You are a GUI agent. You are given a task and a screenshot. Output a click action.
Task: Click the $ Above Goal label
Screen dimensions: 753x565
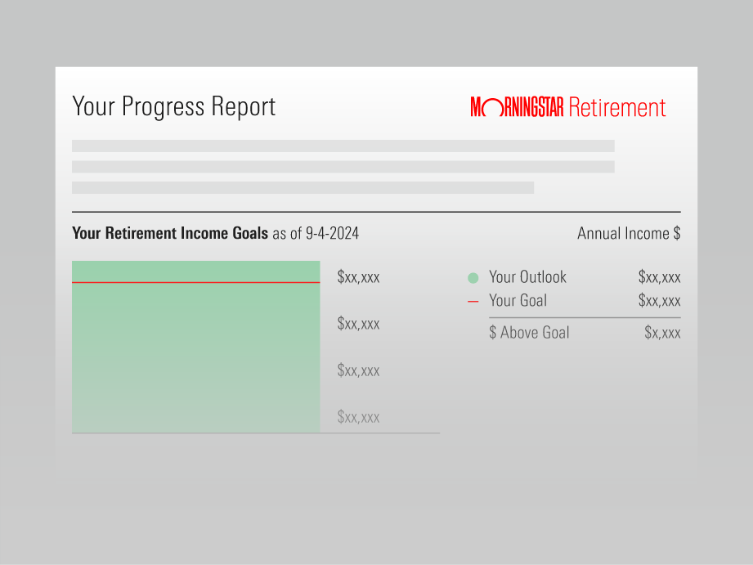[x=529, y=333]
